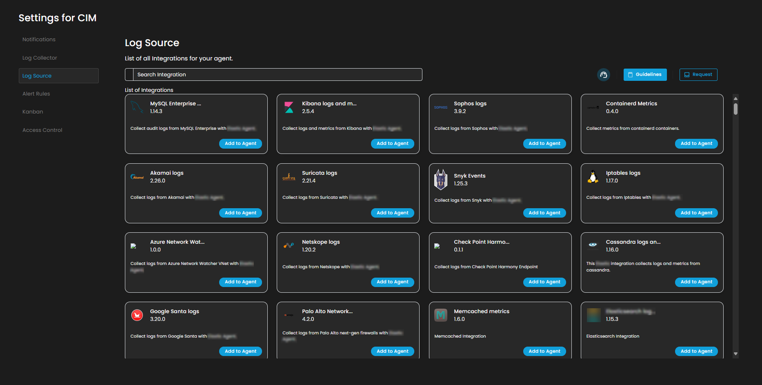This screenshot has width=762, height=385.
Task: Open Access Control settings
Action: [x=42, y=130]
